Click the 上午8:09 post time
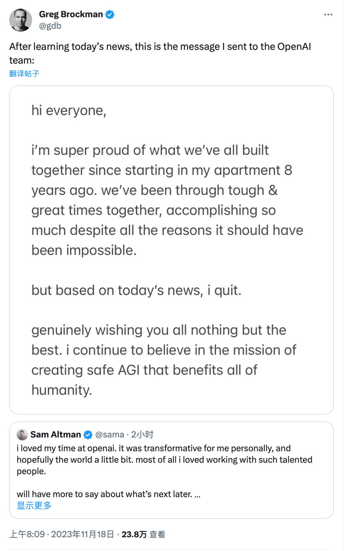The height and width of the screenshot is (551, 347). [x=27, y=534]
